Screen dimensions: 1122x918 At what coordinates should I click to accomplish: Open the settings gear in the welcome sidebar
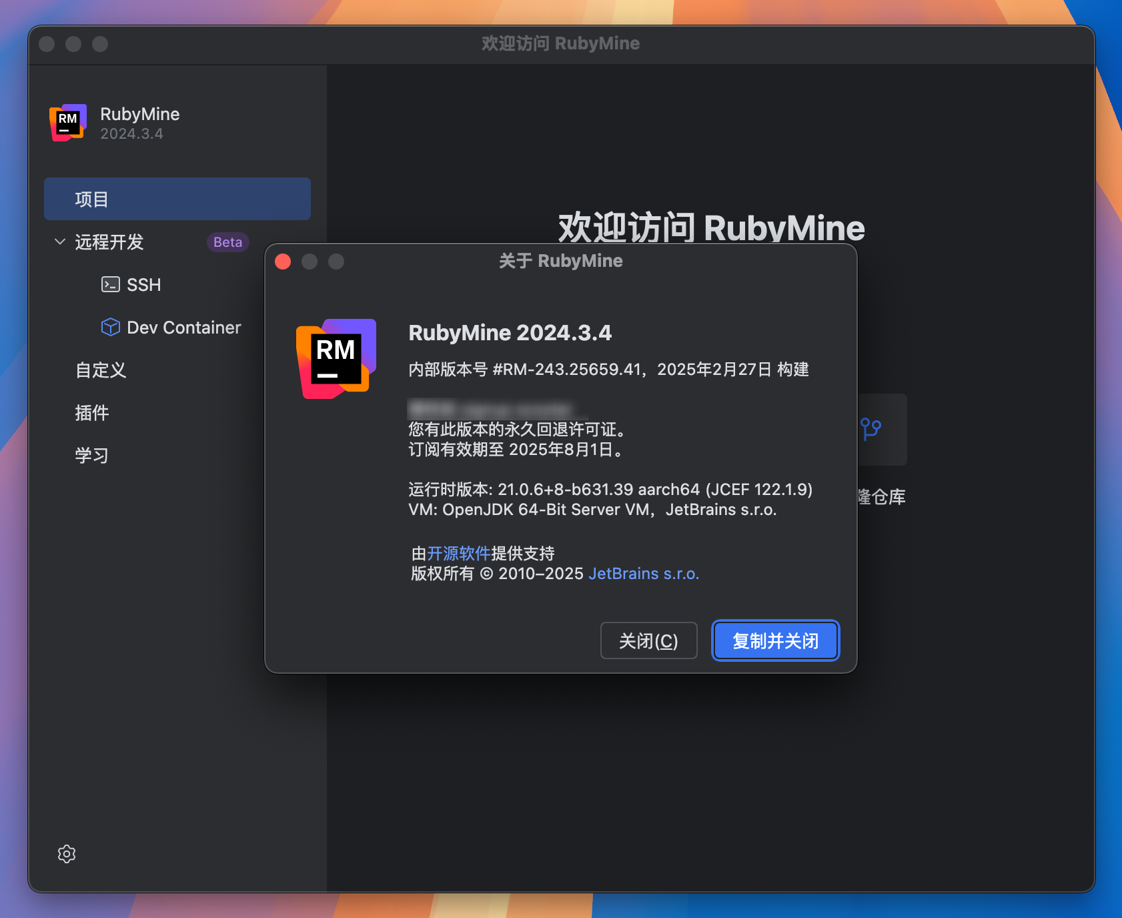[x=67, y=854]
